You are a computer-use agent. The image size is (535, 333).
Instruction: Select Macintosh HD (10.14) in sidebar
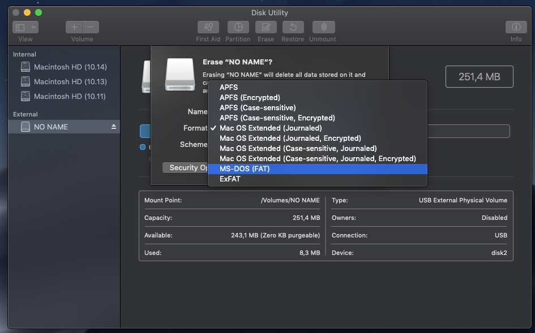[64, 67]
